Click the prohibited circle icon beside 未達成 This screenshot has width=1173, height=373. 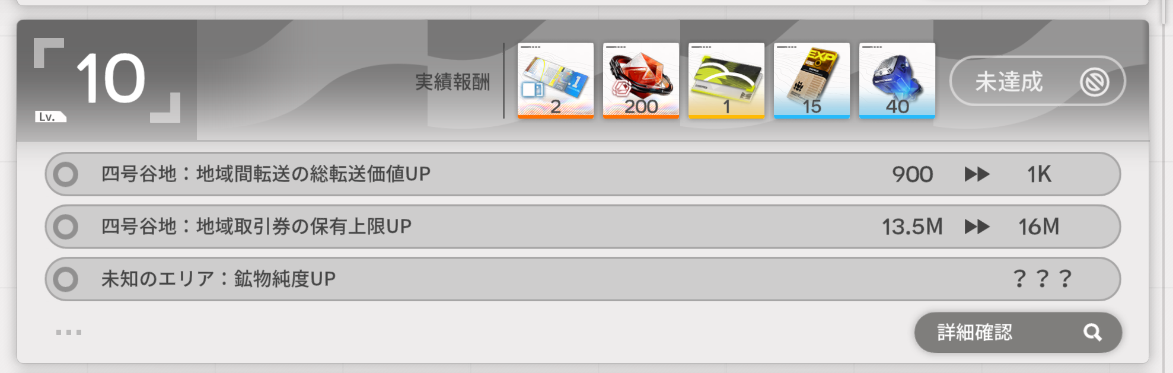click(x=1094, y=82)
